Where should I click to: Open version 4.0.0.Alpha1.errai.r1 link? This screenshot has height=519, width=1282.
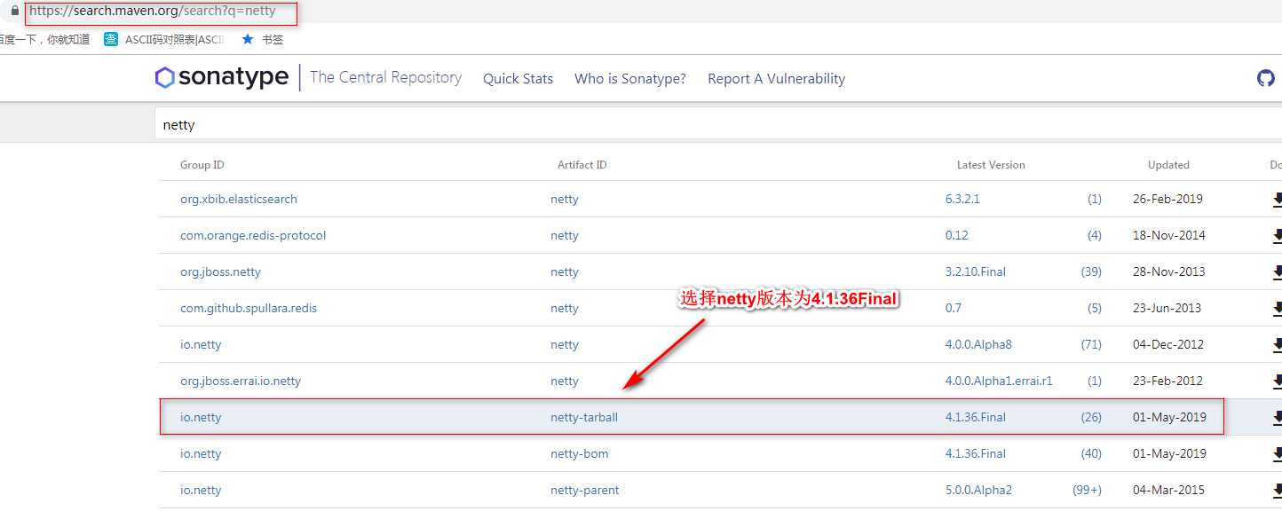tap(999, 381)
